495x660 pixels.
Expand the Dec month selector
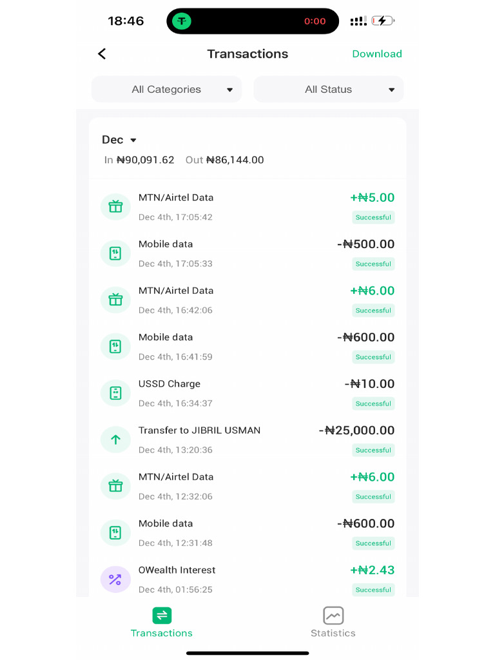120,140
